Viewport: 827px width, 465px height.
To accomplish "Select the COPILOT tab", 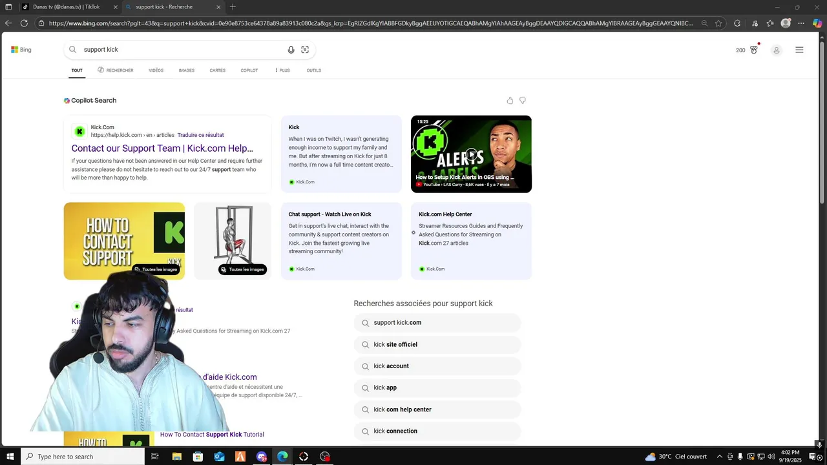I will click(x=249, y=70).
